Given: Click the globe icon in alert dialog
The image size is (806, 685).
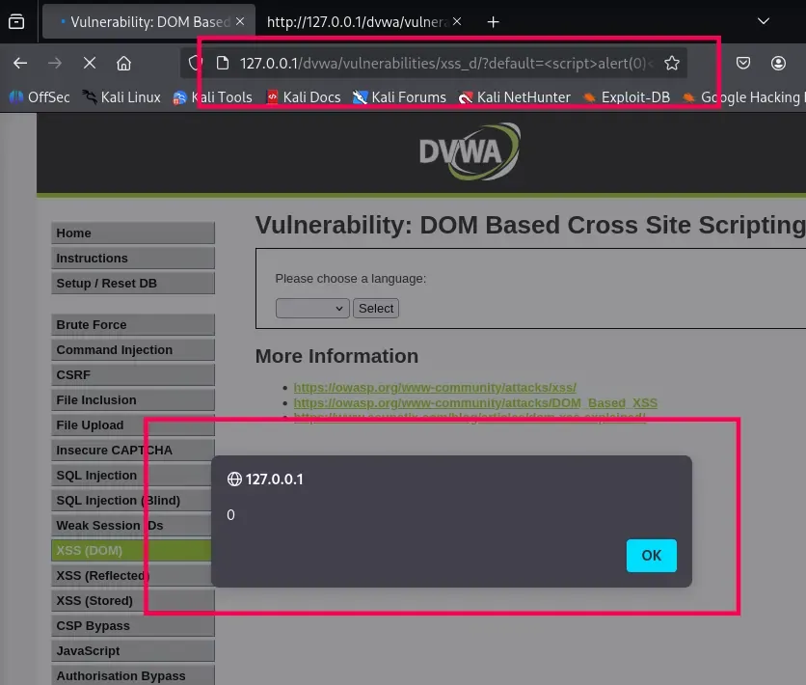Looking at the screenshot, I should point(234,479).
